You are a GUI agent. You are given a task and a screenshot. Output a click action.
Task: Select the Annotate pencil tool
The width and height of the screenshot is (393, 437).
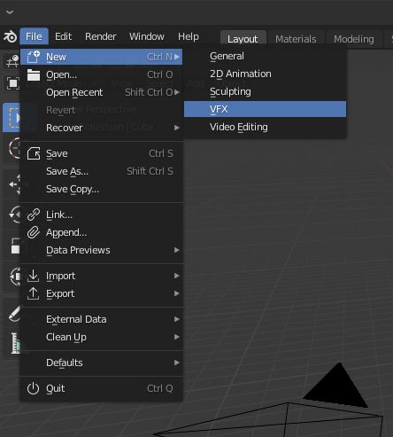(14, 314)
